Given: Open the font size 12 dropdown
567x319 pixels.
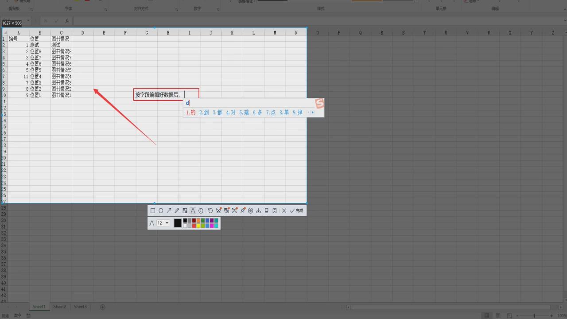Looking at the screenshot, I should pos(163,223).
